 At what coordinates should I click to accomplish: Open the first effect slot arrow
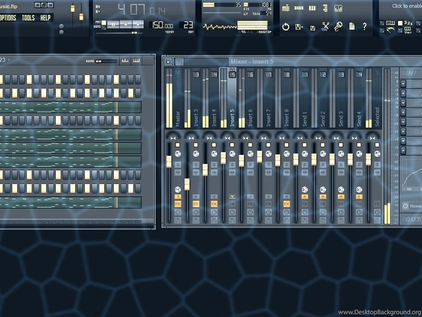[403, 84]
